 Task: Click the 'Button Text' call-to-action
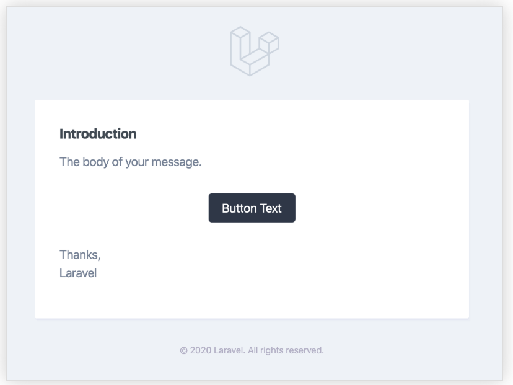pos(252,208)
